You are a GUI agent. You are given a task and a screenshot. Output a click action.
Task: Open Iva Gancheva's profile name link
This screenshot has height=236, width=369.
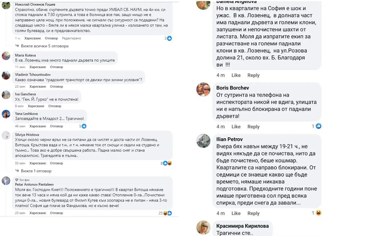pos(25,94)
